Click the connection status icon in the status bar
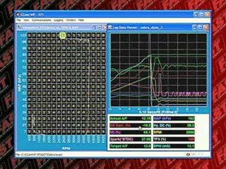 [x=188, y=154]
